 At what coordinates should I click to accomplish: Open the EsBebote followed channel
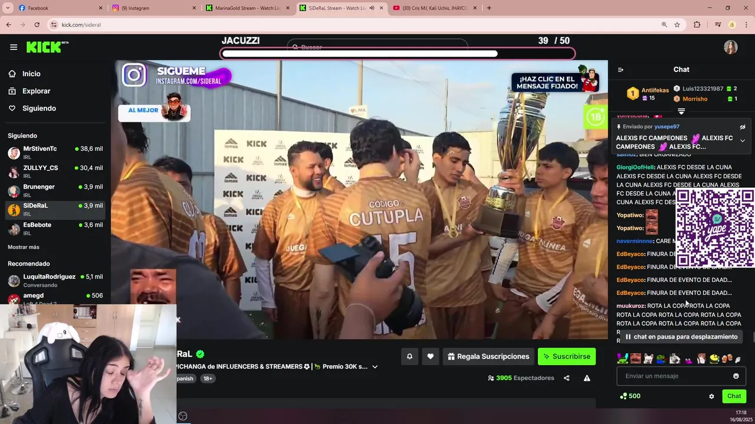(55, 228)
